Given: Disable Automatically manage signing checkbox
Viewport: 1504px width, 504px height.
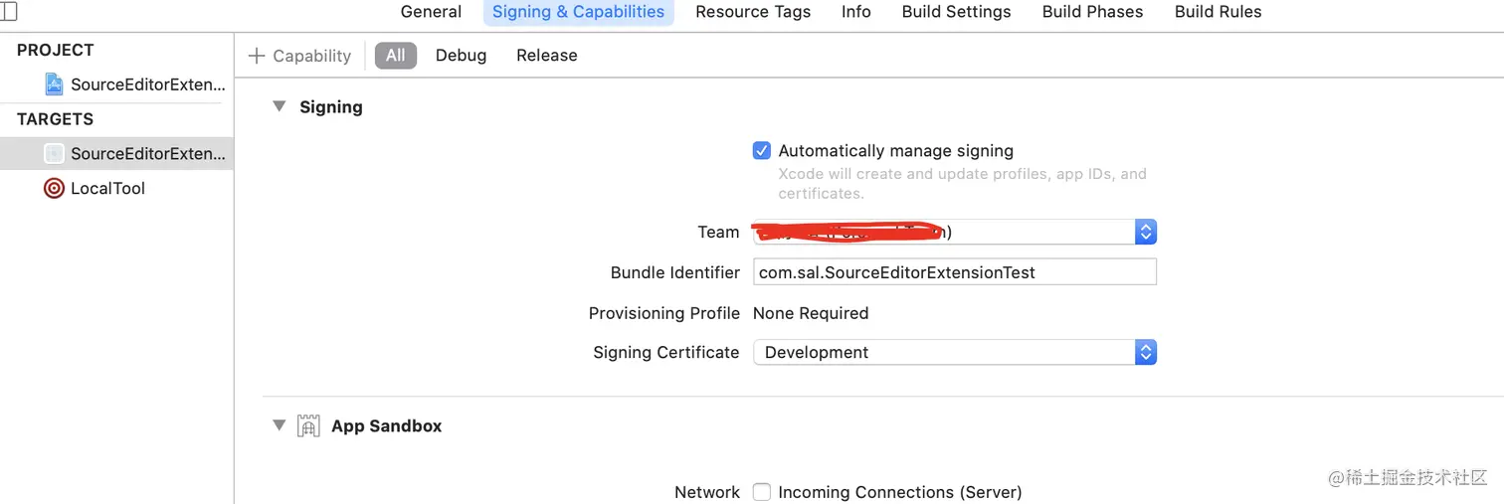Looking at the screenshot, I should (762, 151).
